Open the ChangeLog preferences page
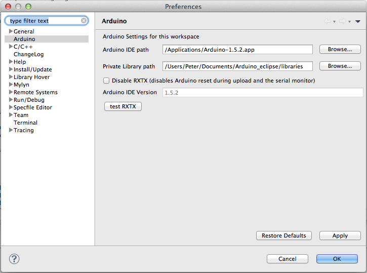Screen dimensions: 367x273 click(28, 54)
